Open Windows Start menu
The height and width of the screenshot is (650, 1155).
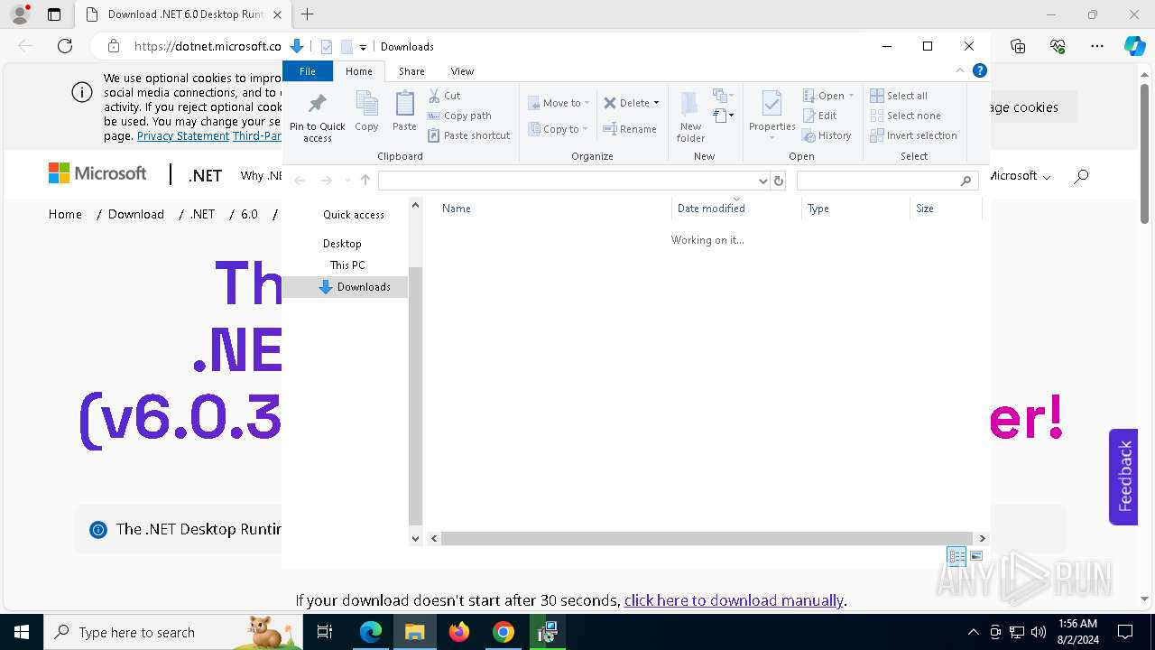tap(22, 632)
